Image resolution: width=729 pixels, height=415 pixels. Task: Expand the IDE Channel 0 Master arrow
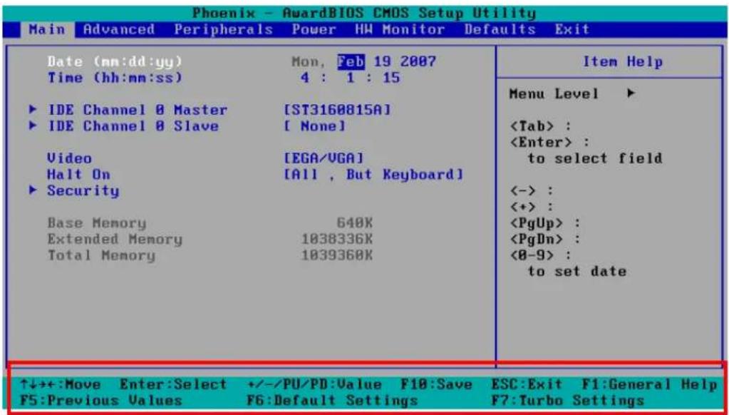point(33,111)
